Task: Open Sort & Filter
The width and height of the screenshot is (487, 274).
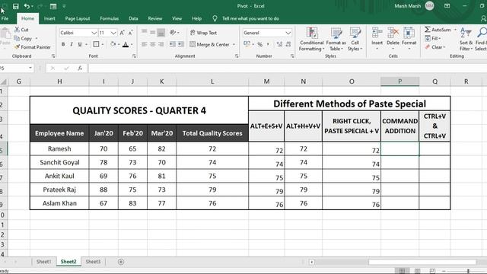Action: [x=466, y=39]
